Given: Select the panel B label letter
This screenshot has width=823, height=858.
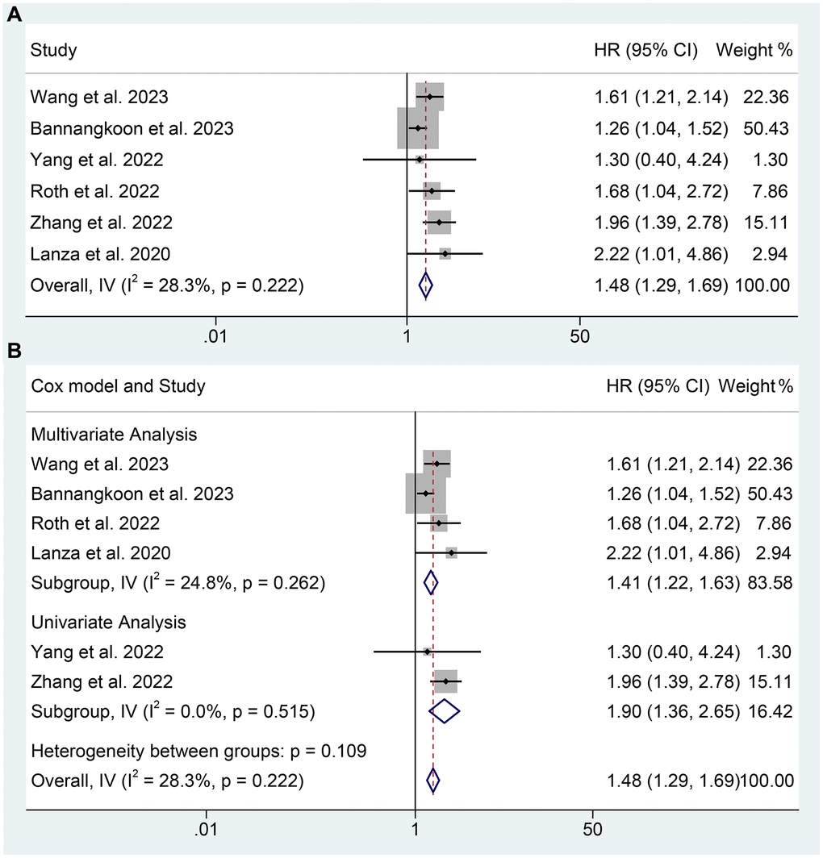Looking at the screenshot, I should [x=14, y=351].
